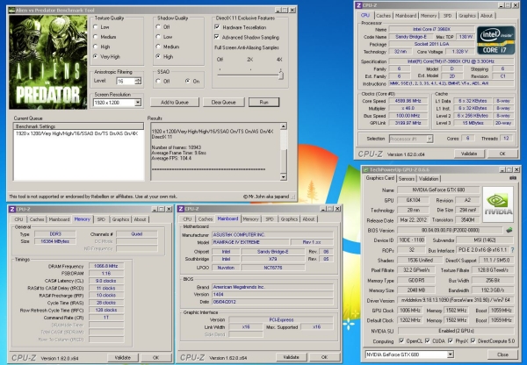
Task: Toggle DirectCompute 5.0 checkbox
Action: 473,340
